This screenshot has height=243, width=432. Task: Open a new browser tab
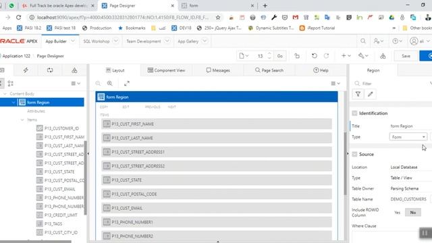(265, 5)
